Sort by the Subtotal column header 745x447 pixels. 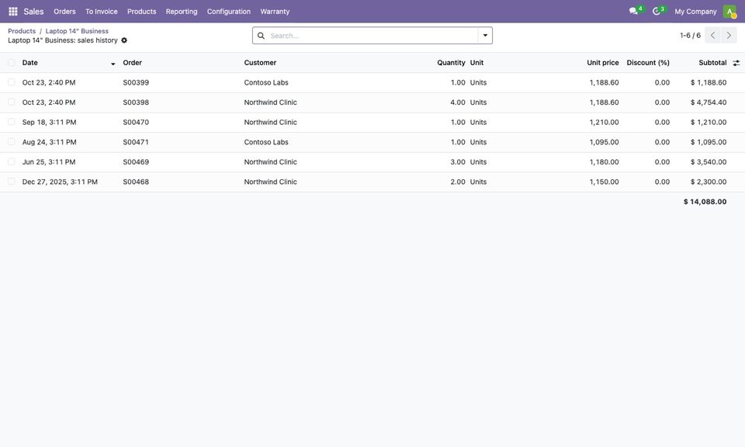[x=712, y=63]
